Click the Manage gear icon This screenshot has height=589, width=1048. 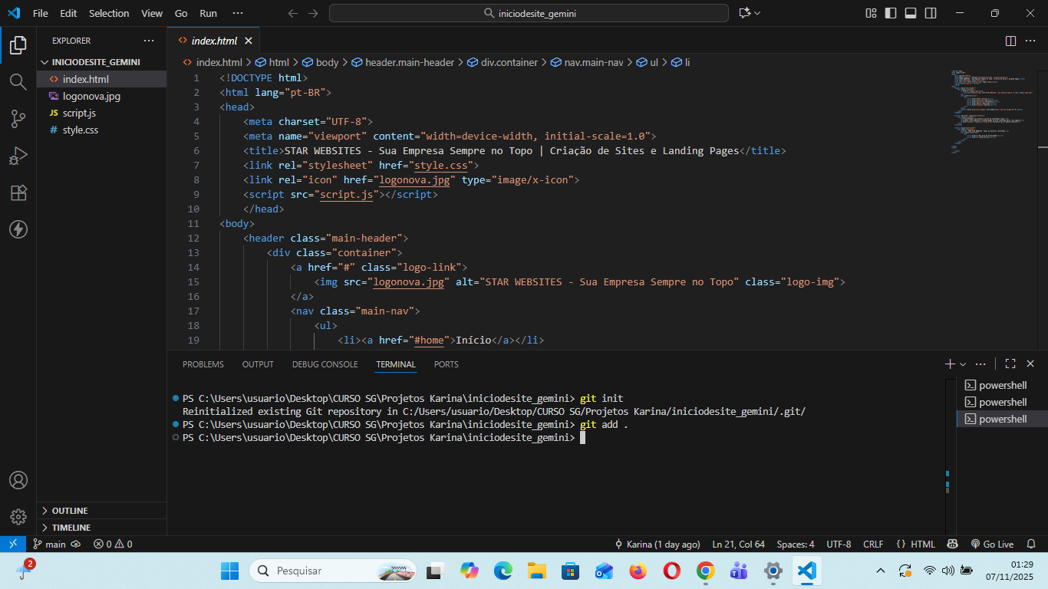point(18,516)
